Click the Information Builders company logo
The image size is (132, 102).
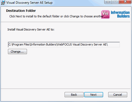120,14
